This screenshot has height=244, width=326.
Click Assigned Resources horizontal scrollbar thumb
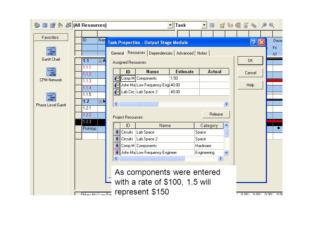point(139,104)
